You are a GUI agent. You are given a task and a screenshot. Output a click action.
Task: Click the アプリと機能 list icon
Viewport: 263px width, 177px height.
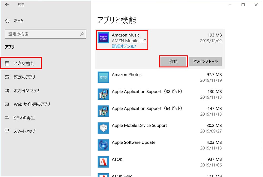point(7,63)
